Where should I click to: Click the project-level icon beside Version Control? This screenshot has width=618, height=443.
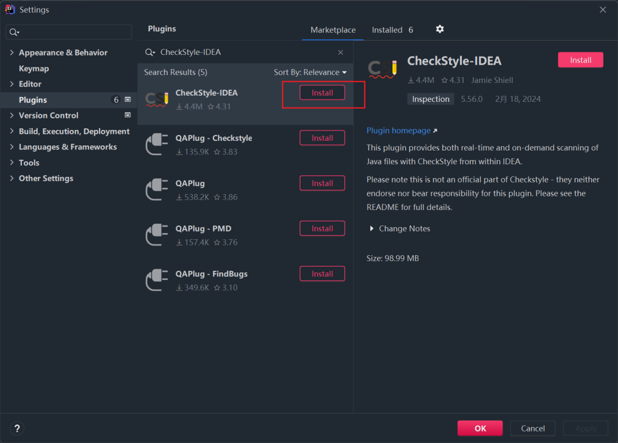pyautogui.click(x=128, y=115)
